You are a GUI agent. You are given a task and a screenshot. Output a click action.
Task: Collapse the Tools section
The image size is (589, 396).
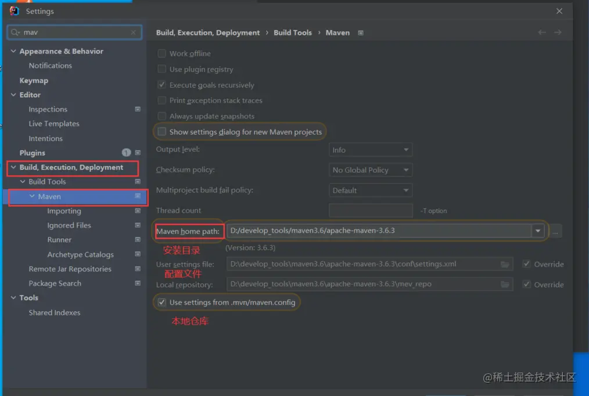pos(13,298)
